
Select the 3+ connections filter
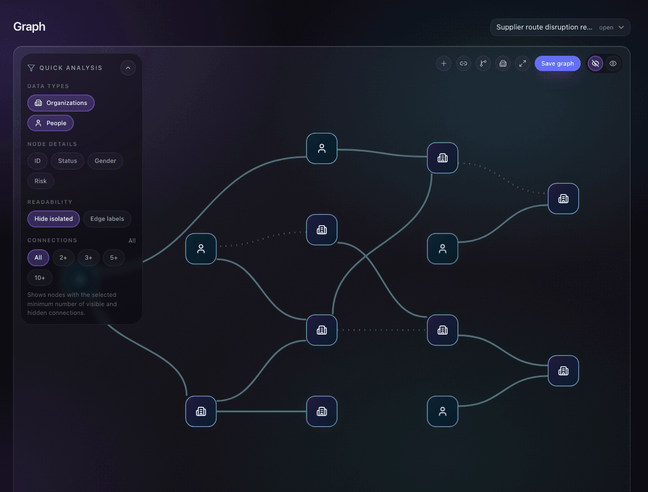coord(89,257)
